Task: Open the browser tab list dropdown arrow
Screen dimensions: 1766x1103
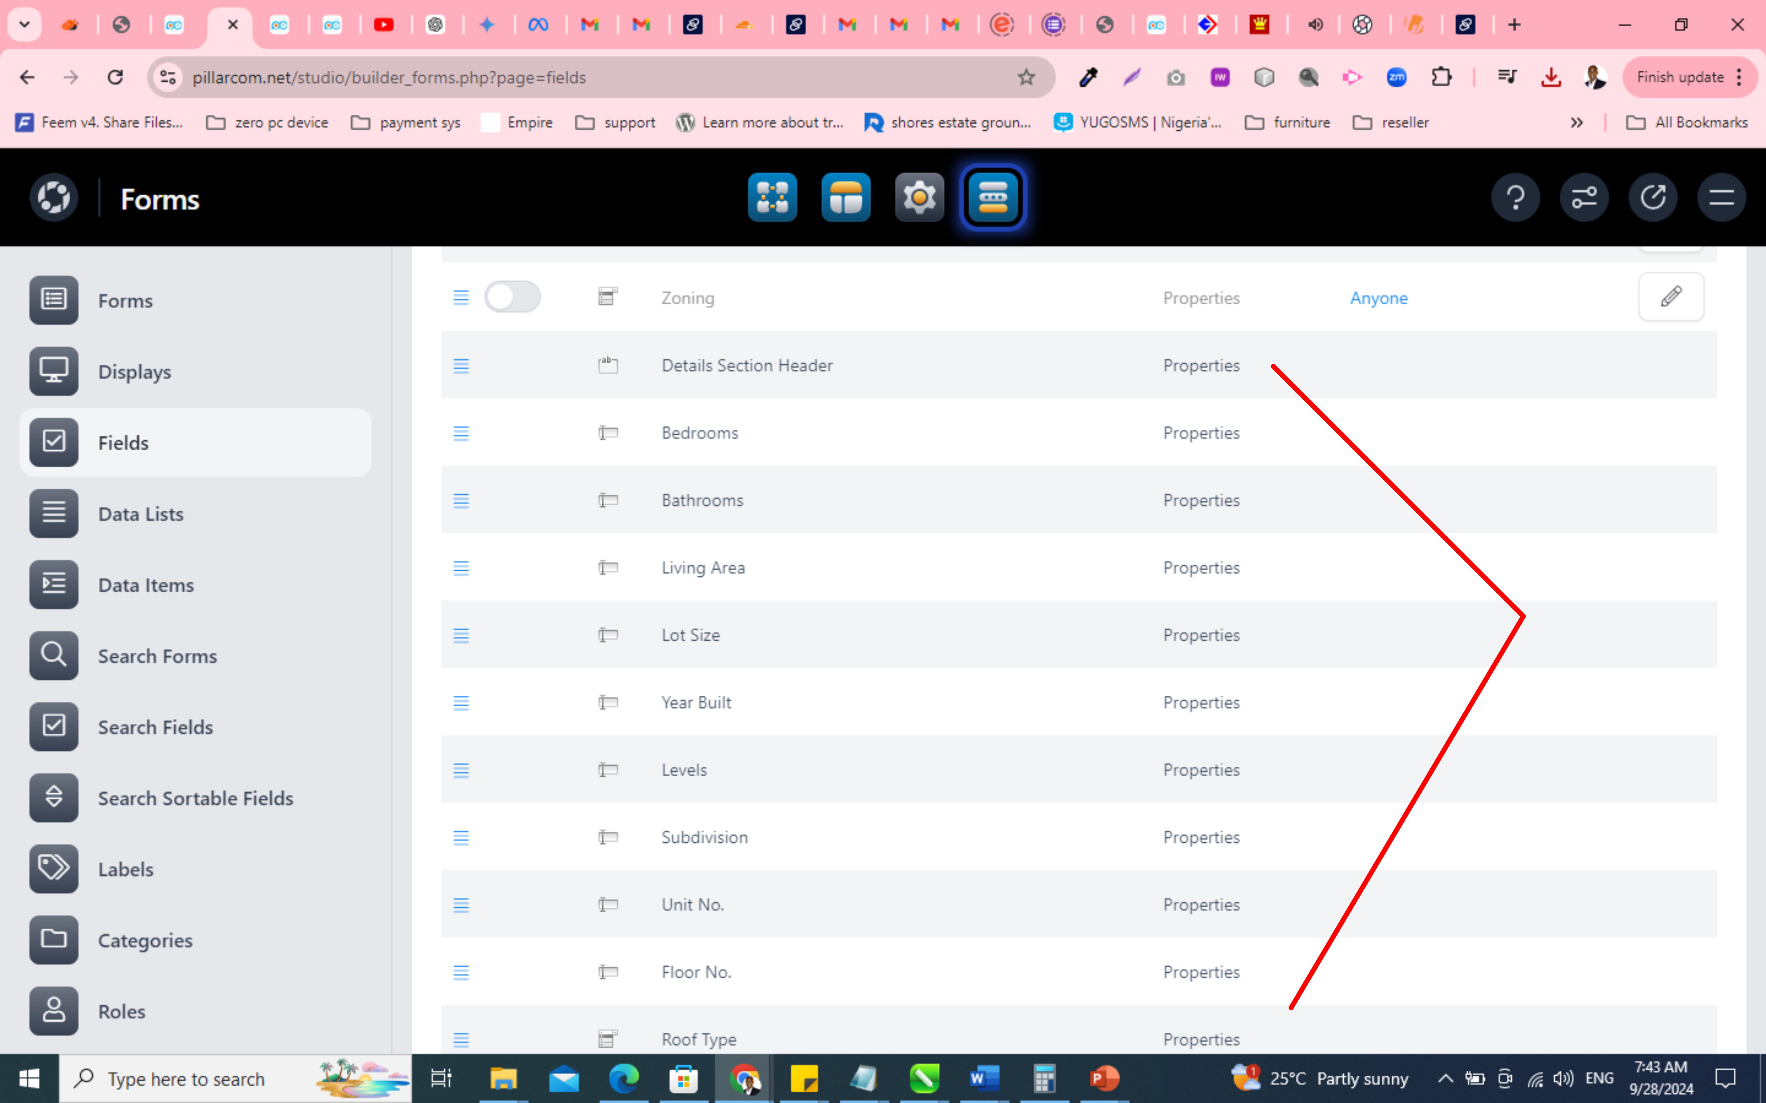Action: 24,25
